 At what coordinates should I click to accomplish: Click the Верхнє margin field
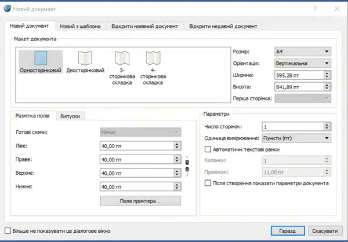pyautogui.click(x=137, y=173)
